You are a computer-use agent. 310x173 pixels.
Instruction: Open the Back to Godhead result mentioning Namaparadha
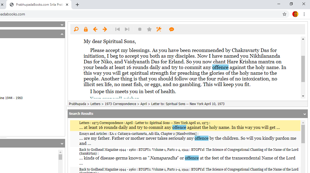(185, 157)
